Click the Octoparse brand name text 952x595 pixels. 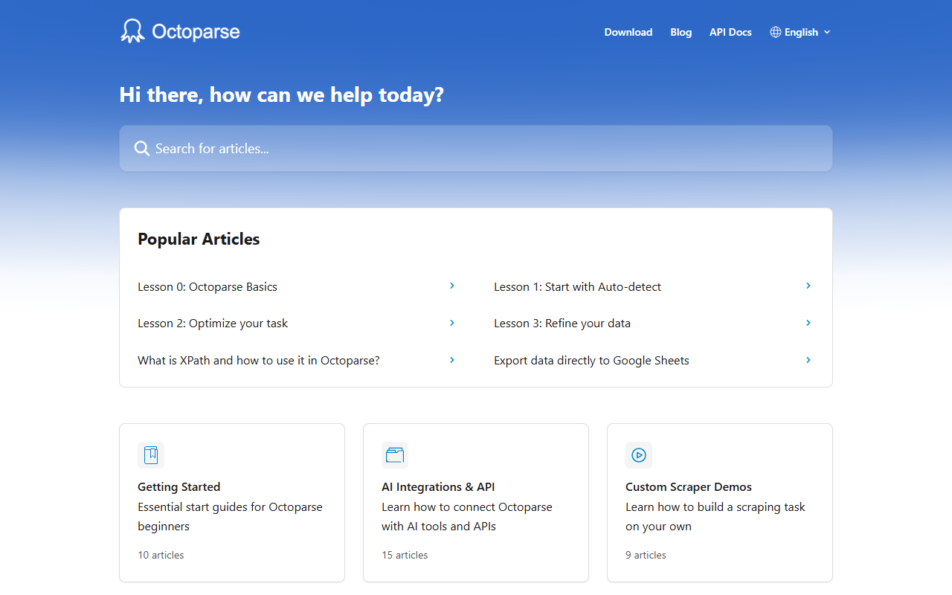pos(196,32)
